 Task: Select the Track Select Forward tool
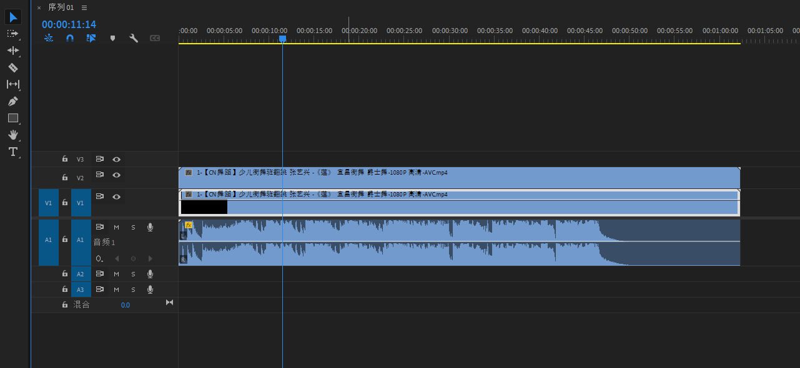(12, 34)
